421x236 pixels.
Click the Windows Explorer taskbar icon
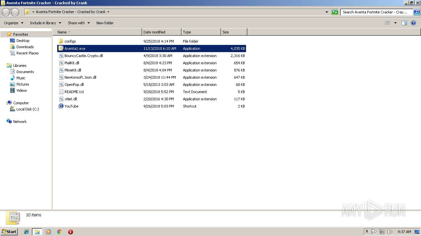coord(37,232)
